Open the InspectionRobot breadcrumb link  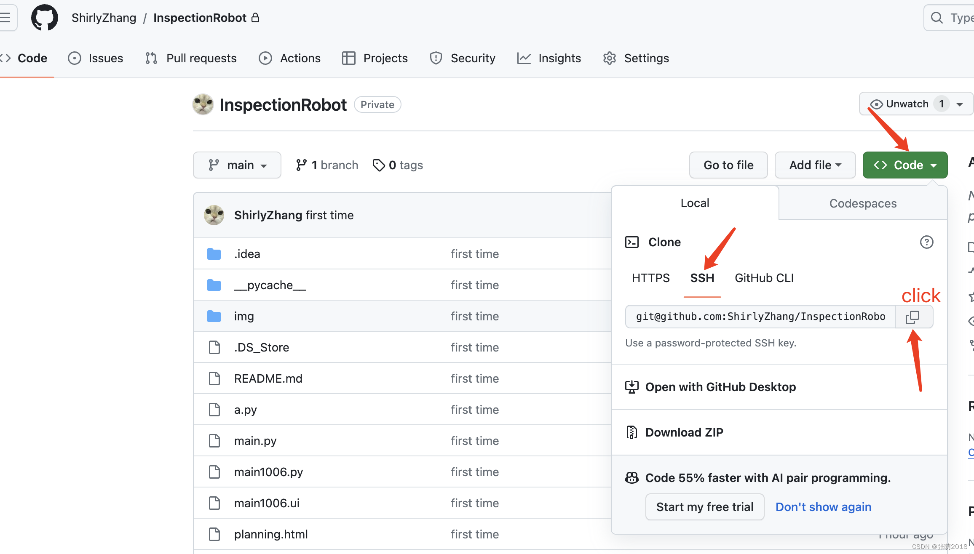(200, 18)
